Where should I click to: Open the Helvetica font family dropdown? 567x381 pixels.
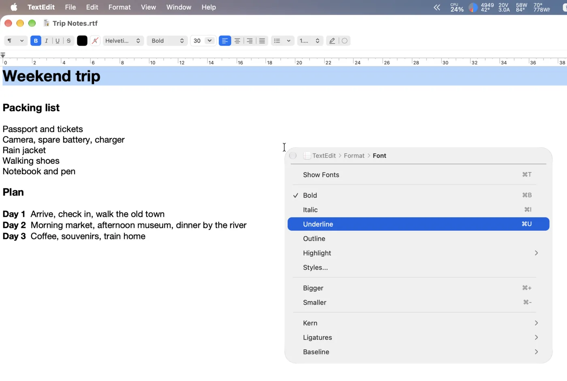123,41
